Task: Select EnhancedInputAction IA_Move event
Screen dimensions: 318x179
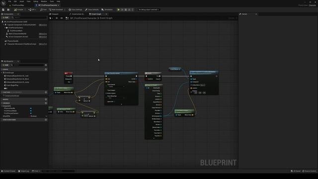Action: point(17,79)
